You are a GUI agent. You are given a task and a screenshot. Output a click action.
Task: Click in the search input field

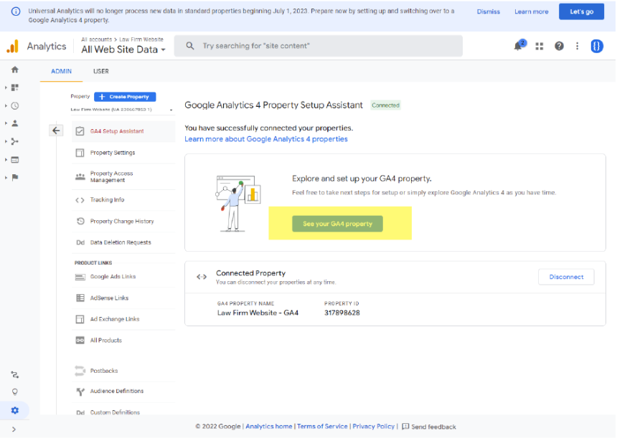[319, 46]
